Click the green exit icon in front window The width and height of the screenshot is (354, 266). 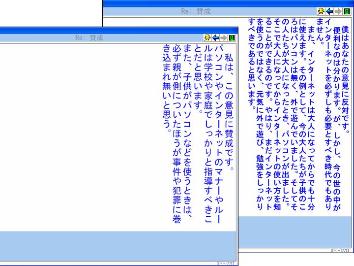pos(231,37)
